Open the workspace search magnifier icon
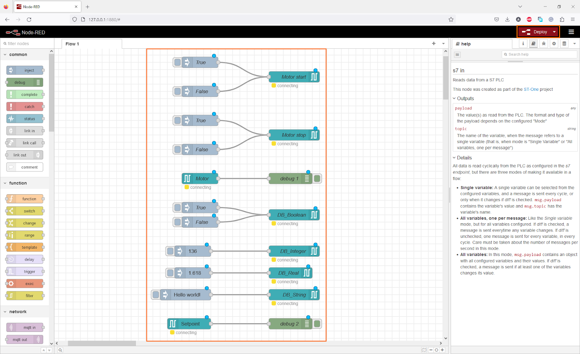This screenshot has width=580, height=354. pos(60,350)
